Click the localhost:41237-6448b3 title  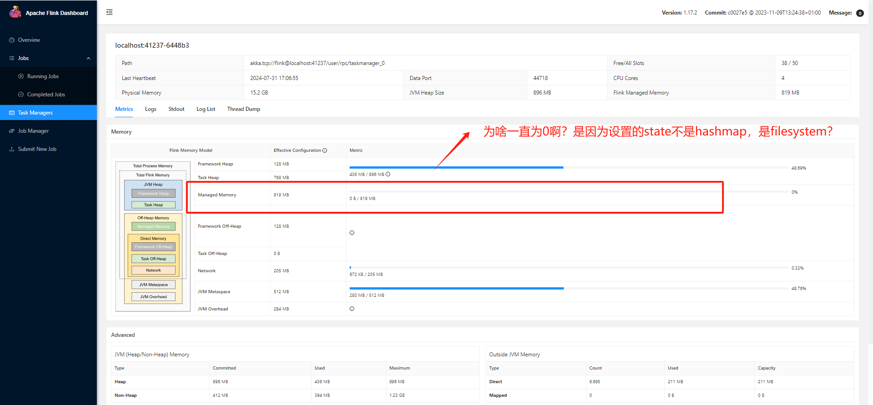(152, 45)
